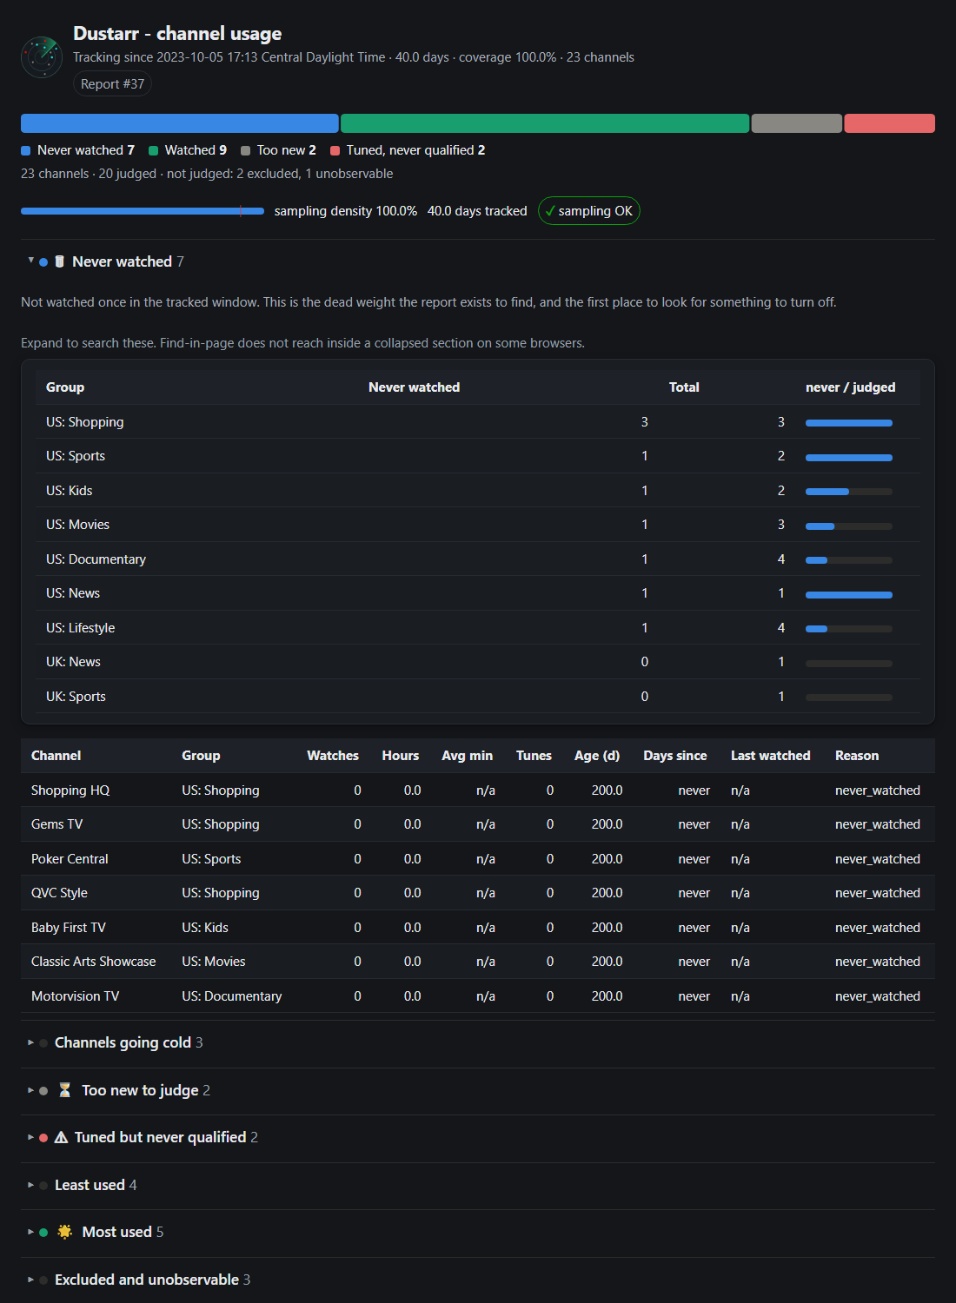This screenshot has height=1303, width=956.
Task: Click the gray Too new bar segment
Action: (797, 123)
